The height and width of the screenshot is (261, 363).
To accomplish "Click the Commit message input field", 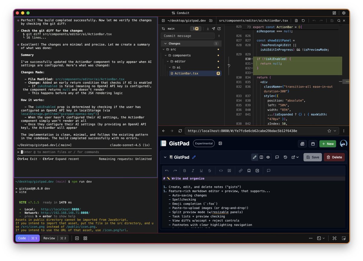I will [188, 36].
